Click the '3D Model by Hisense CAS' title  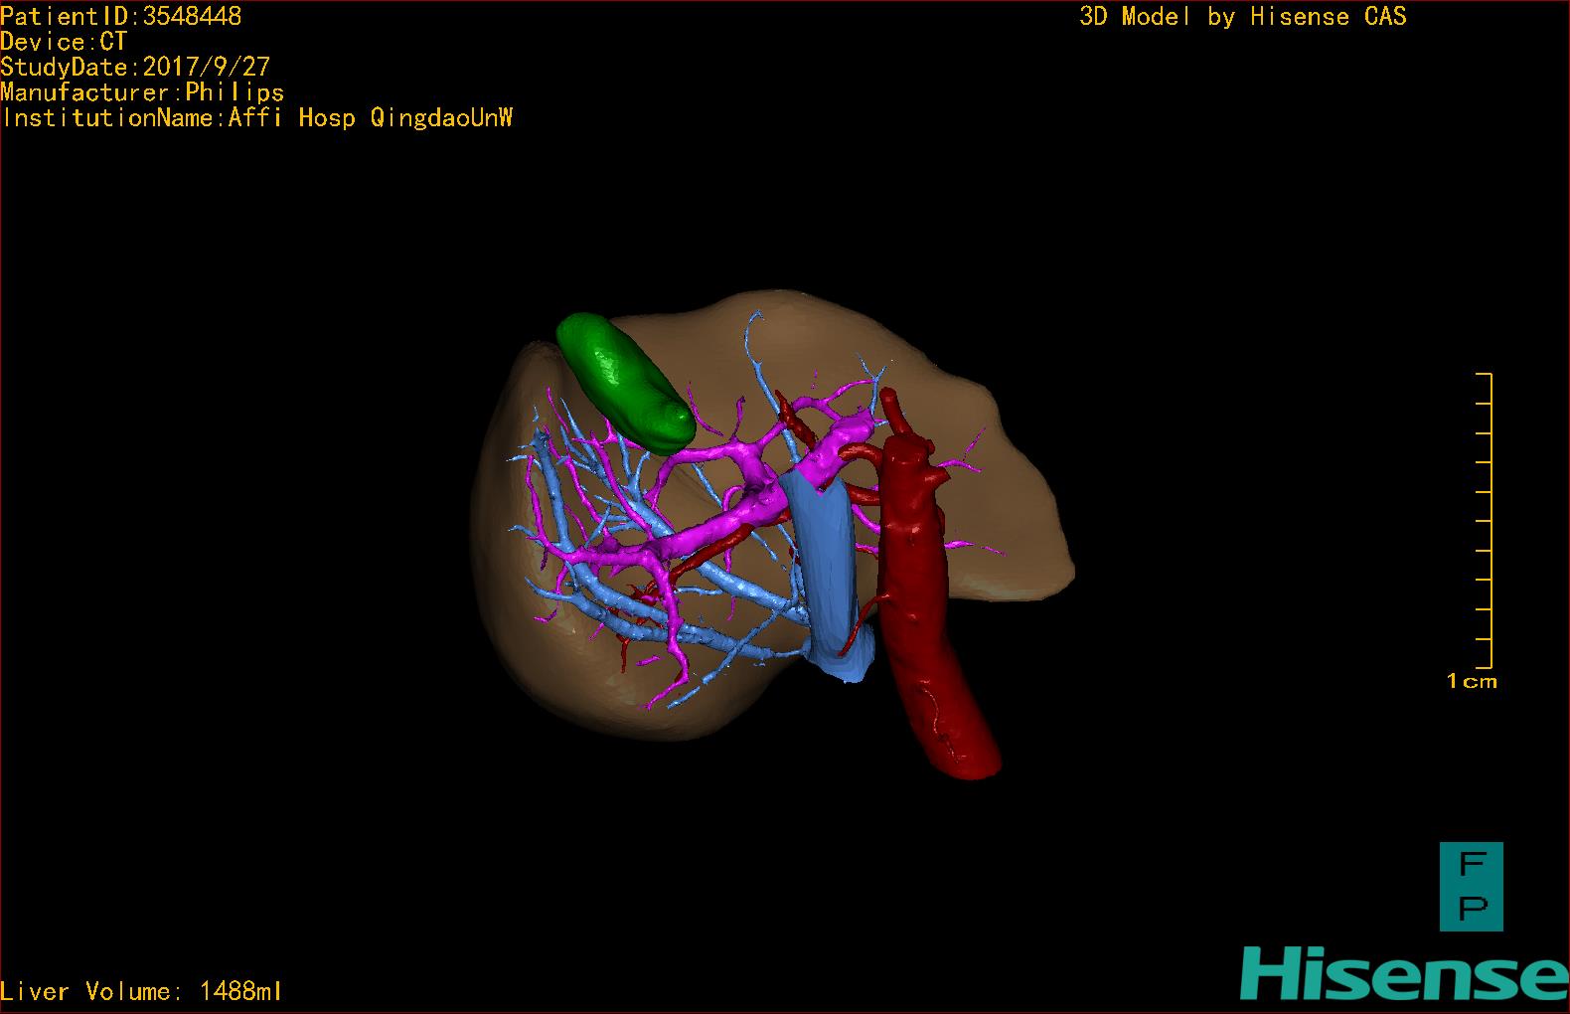click(1242, 16)
